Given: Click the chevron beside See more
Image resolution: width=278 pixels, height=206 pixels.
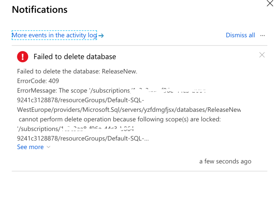Looking at the screenshot, I should tap(48, 147).
